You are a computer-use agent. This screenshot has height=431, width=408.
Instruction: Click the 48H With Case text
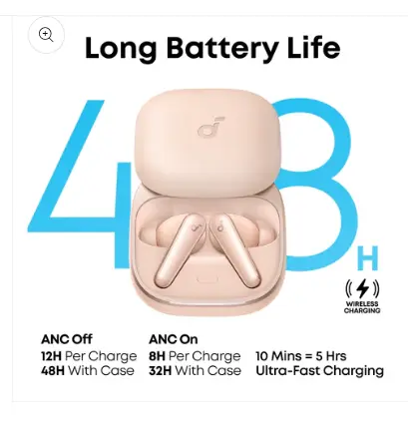[x=88, y=370]
